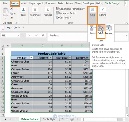Select row 7 header
The width and height of the screenshot is (129, 122).
(x=2, y=73)
